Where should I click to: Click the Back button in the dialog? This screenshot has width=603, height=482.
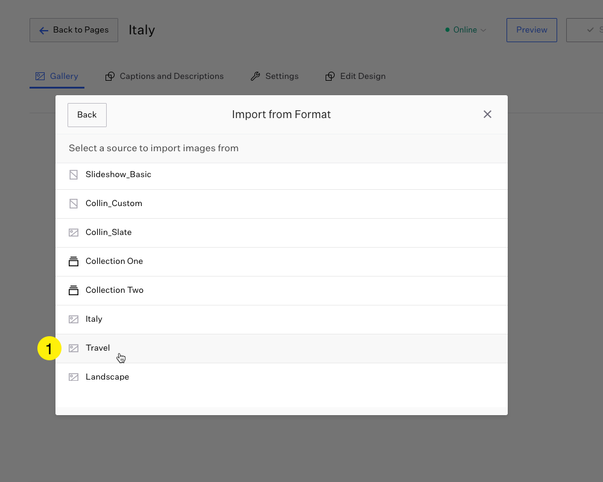pyautogui.click(x=87, y=114)
